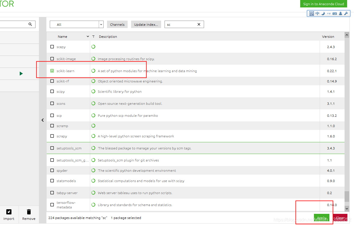This screenshot has height=225, width=354.
Task: Check the scikit-image package checkbox
Action: pyautogui.click(x=52, y=59)
